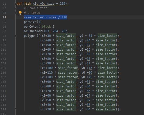Click x0+30 on line 98
The image size is (144, 115).
point(46,36)
